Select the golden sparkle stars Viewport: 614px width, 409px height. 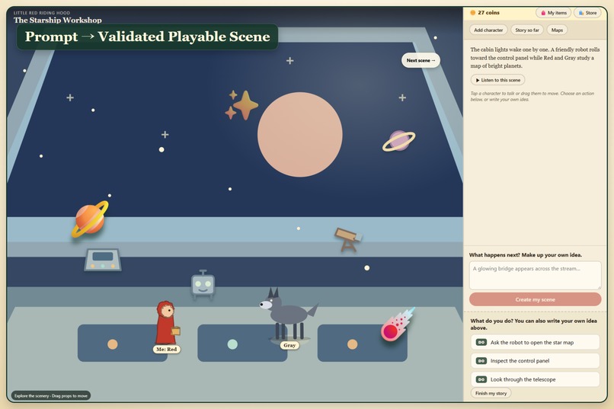point(241,105)
